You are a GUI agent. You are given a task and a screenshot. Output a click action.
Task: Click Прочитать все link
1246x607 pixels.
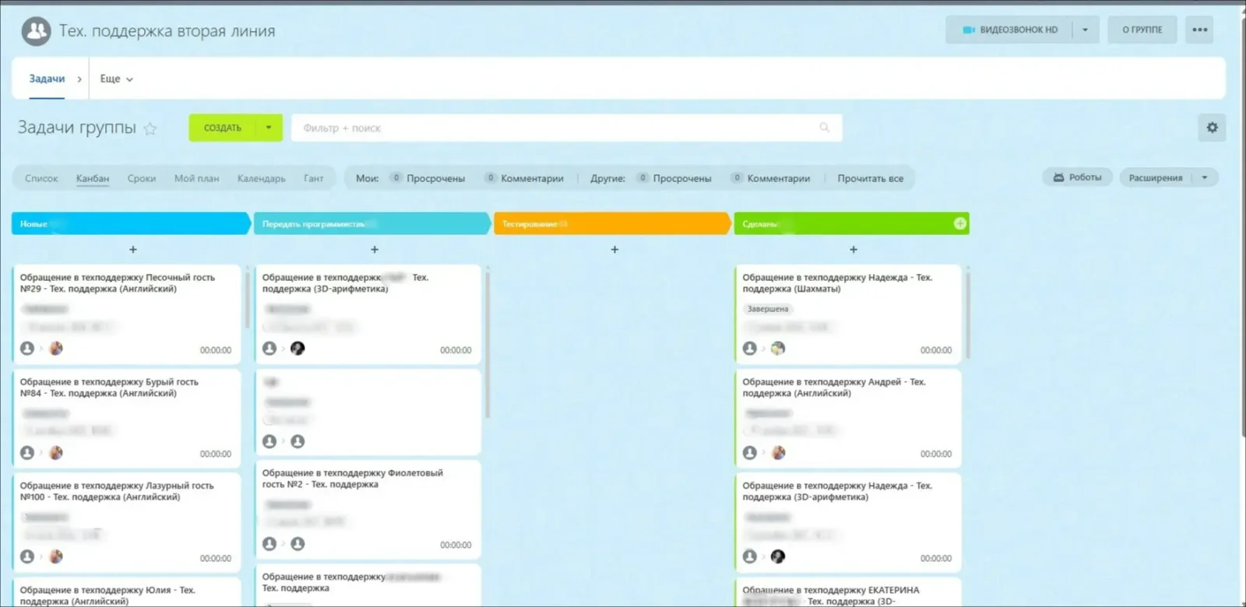tap(870, 178)
